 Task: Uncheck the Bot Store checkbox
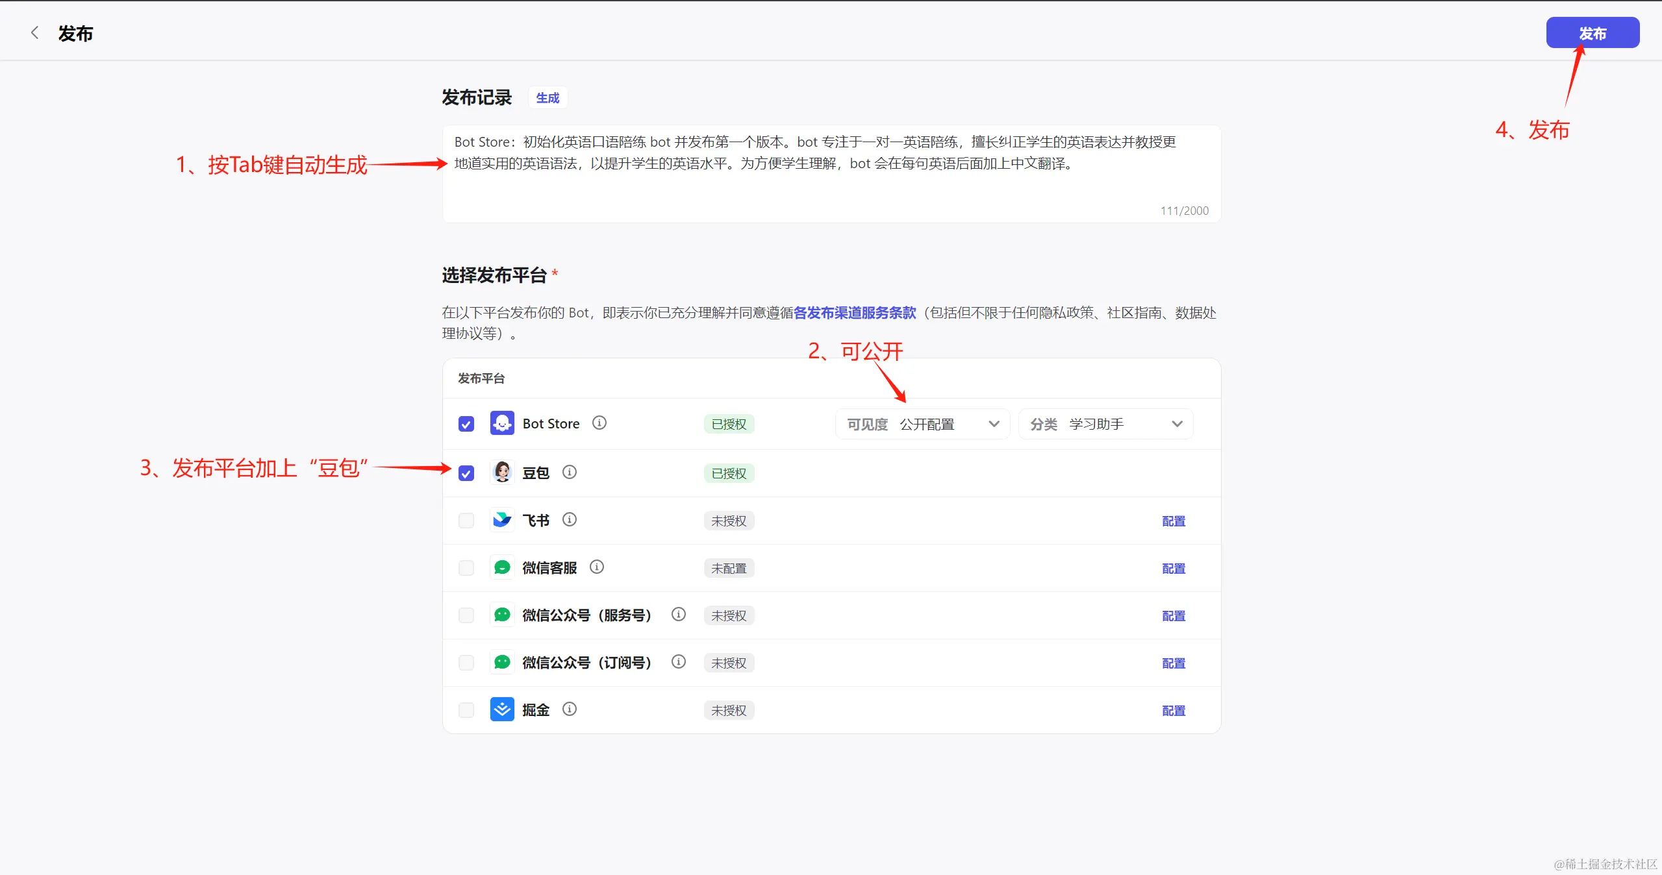point(466,424)
